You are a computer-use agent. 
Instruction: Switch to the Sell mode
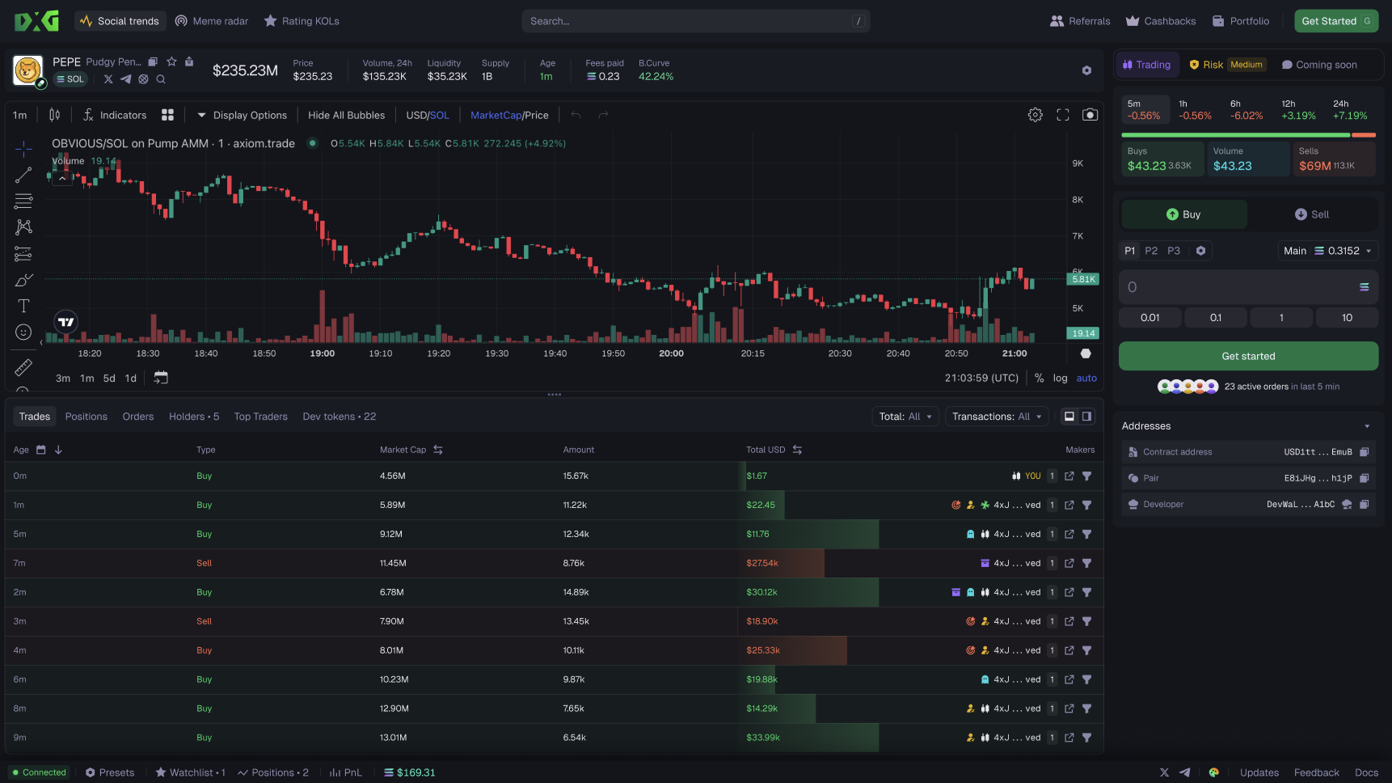pyautogui.click(x=1311, y=214)
